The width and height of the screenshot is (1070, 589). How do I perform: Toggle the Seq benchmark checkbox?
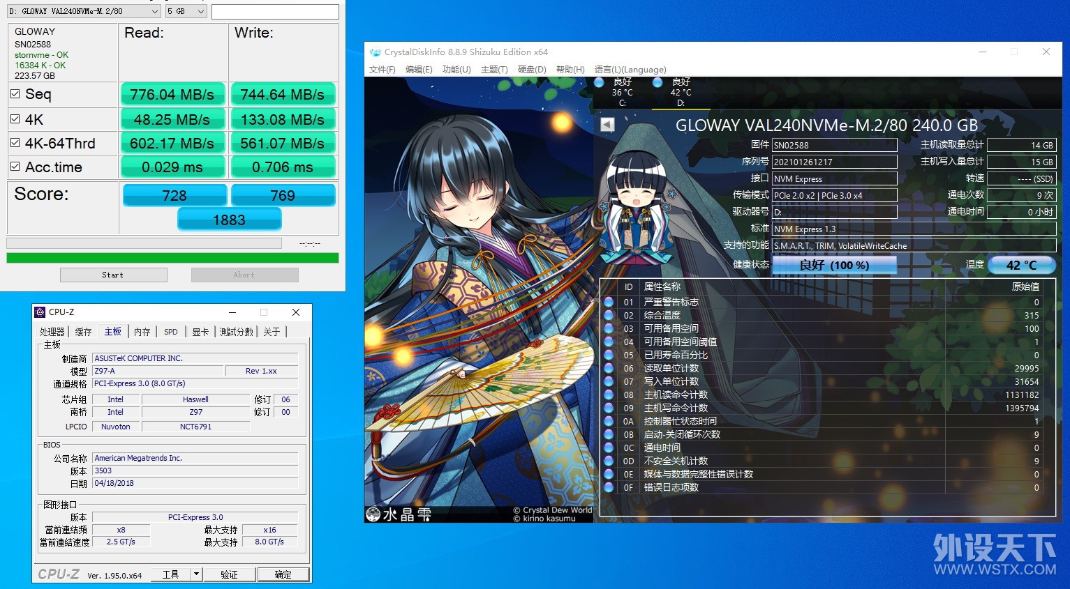(x=15, y=93)
